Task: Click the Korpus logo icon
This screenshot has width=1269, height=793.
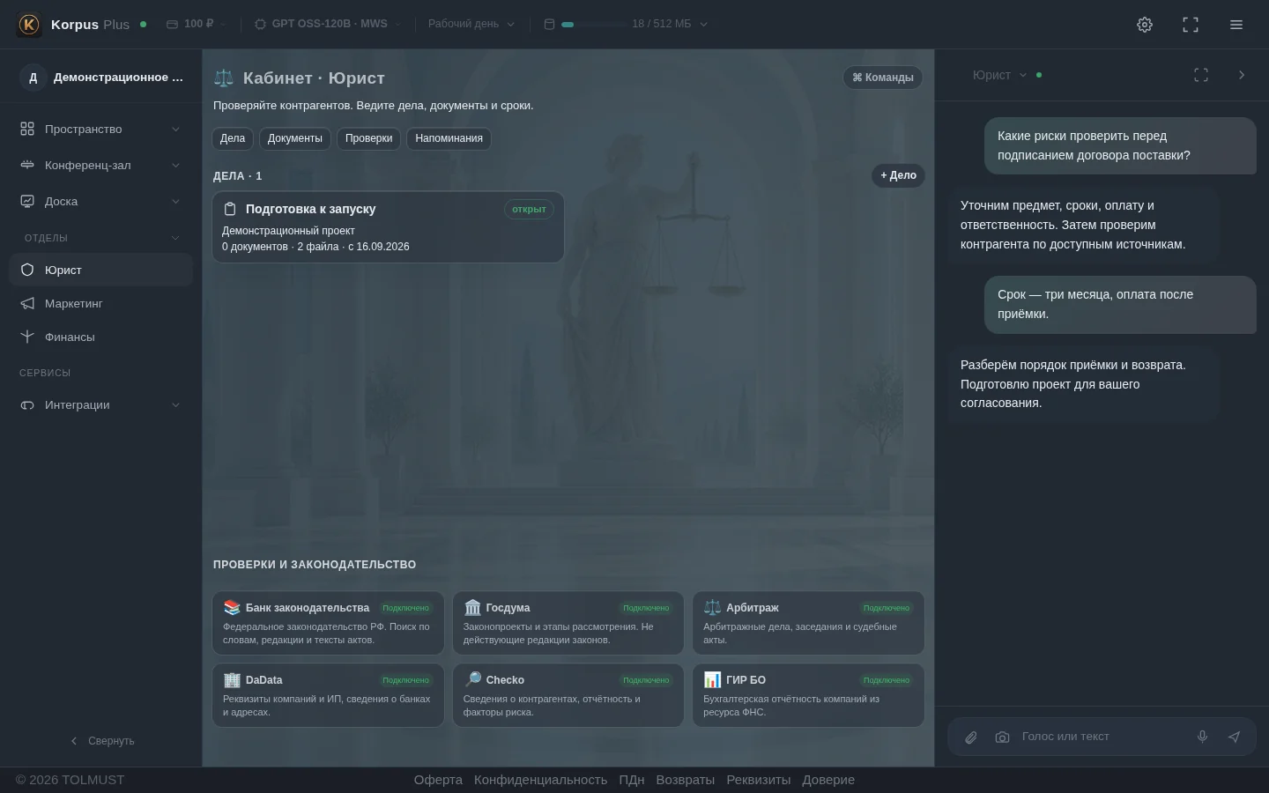Action: 29,25
